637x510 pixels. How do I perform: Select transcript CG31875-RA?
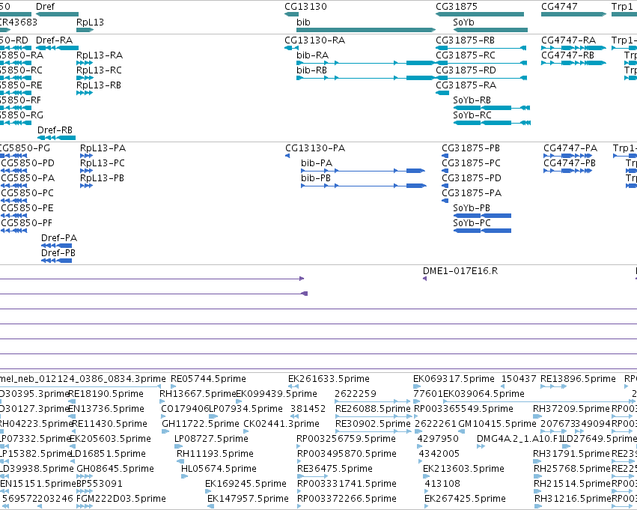tap(442, 93)
